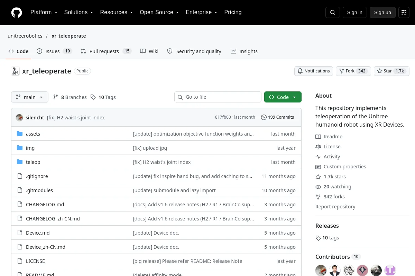Open the Contributors heading link
415x276 pixels.
click(x=338, y=257)
